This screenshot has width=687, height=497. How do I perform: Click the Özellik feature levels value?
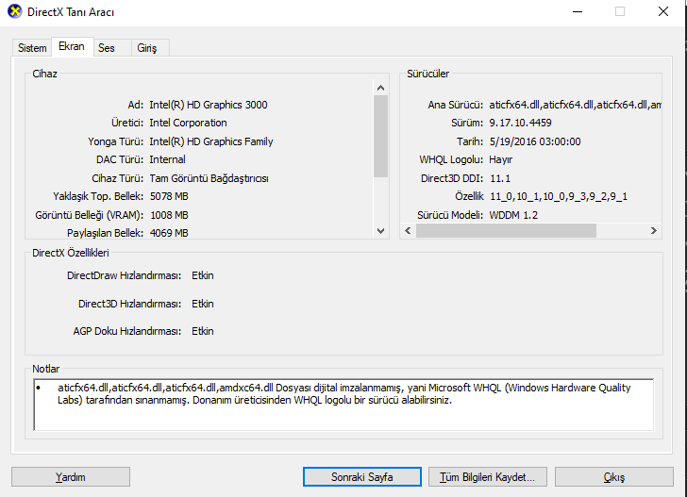(559, 196)
